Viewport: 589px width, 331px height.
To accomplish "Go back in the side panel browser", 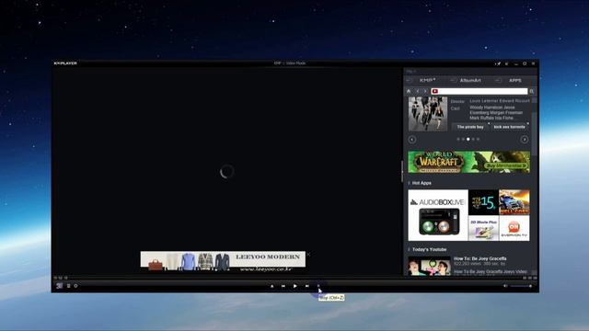I will 417,91.
